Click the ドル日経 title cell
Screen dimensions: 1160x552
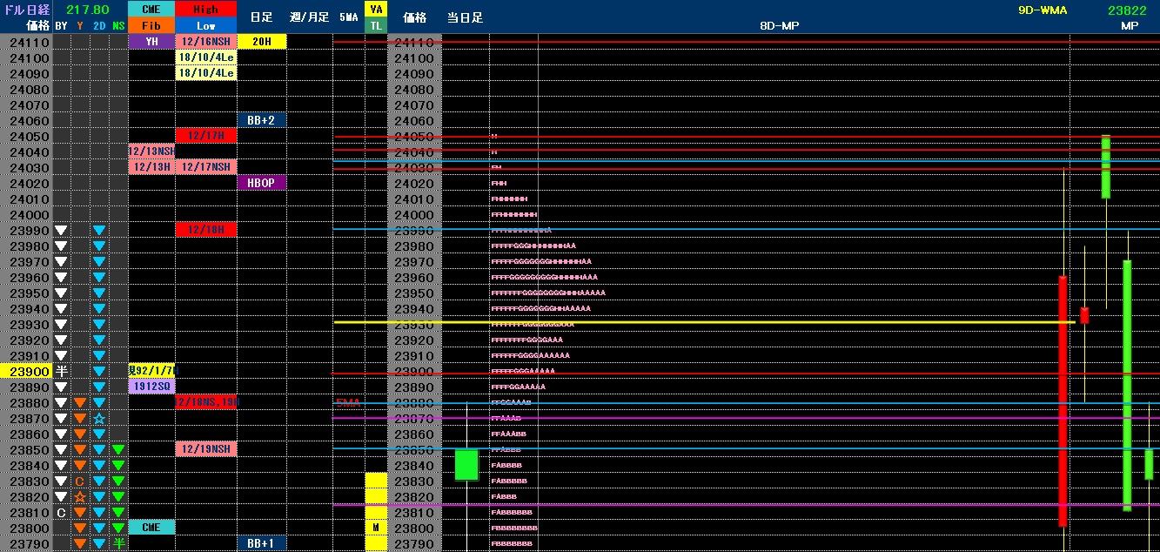[x=26, y=10]
